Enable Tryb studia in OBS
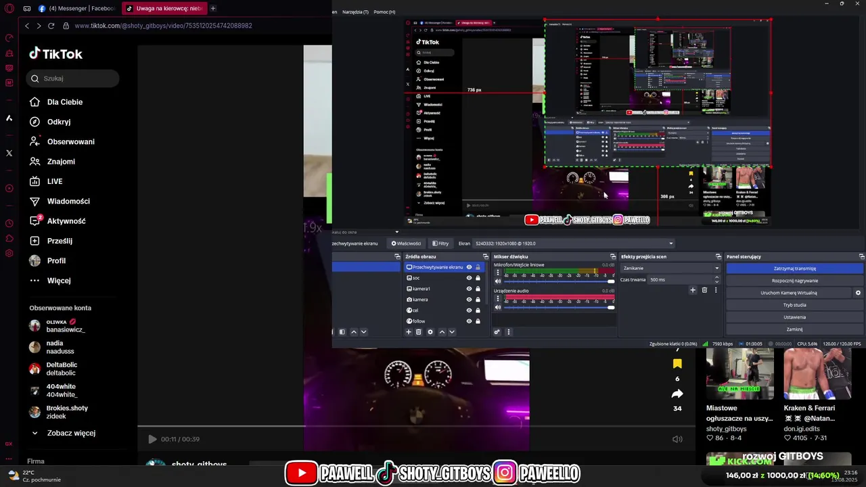 pyautogui.click(x=795, y=305)
